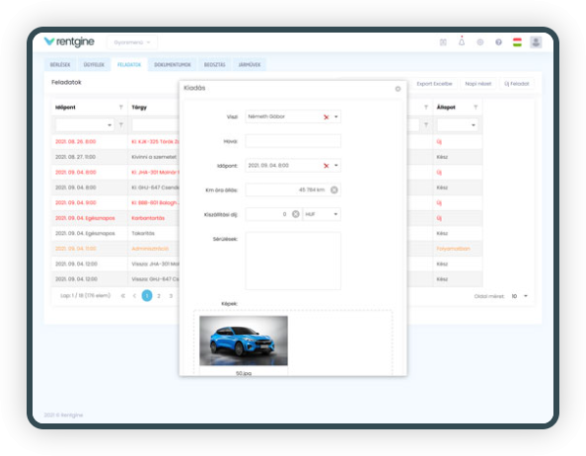Clear the Viszi field with red X
586x456 pixels.
click(x=326, y=117)
